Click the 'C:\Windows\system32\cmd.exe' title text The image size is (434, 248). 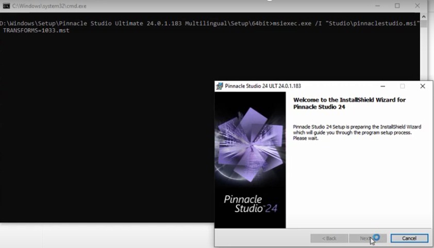click(x=49, y=6)
